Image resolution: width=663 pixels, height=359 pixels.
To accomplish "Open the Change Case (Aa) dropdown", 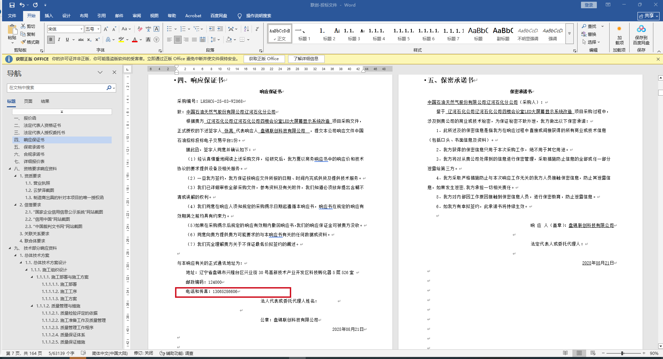I will [x=126, y=29].
